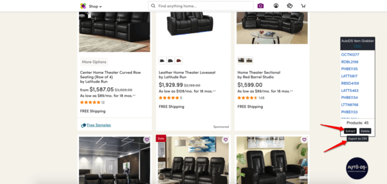
Task: Select the first sectional color swatch
Action: coord(241,60)
